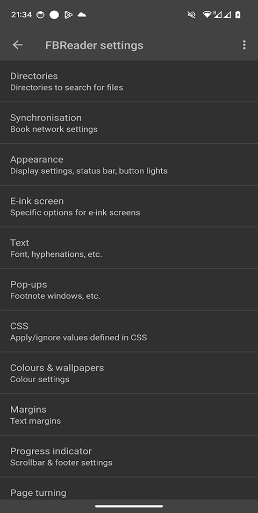Select E-ink screen options
The image size is (258, 513).
(129, 206)
